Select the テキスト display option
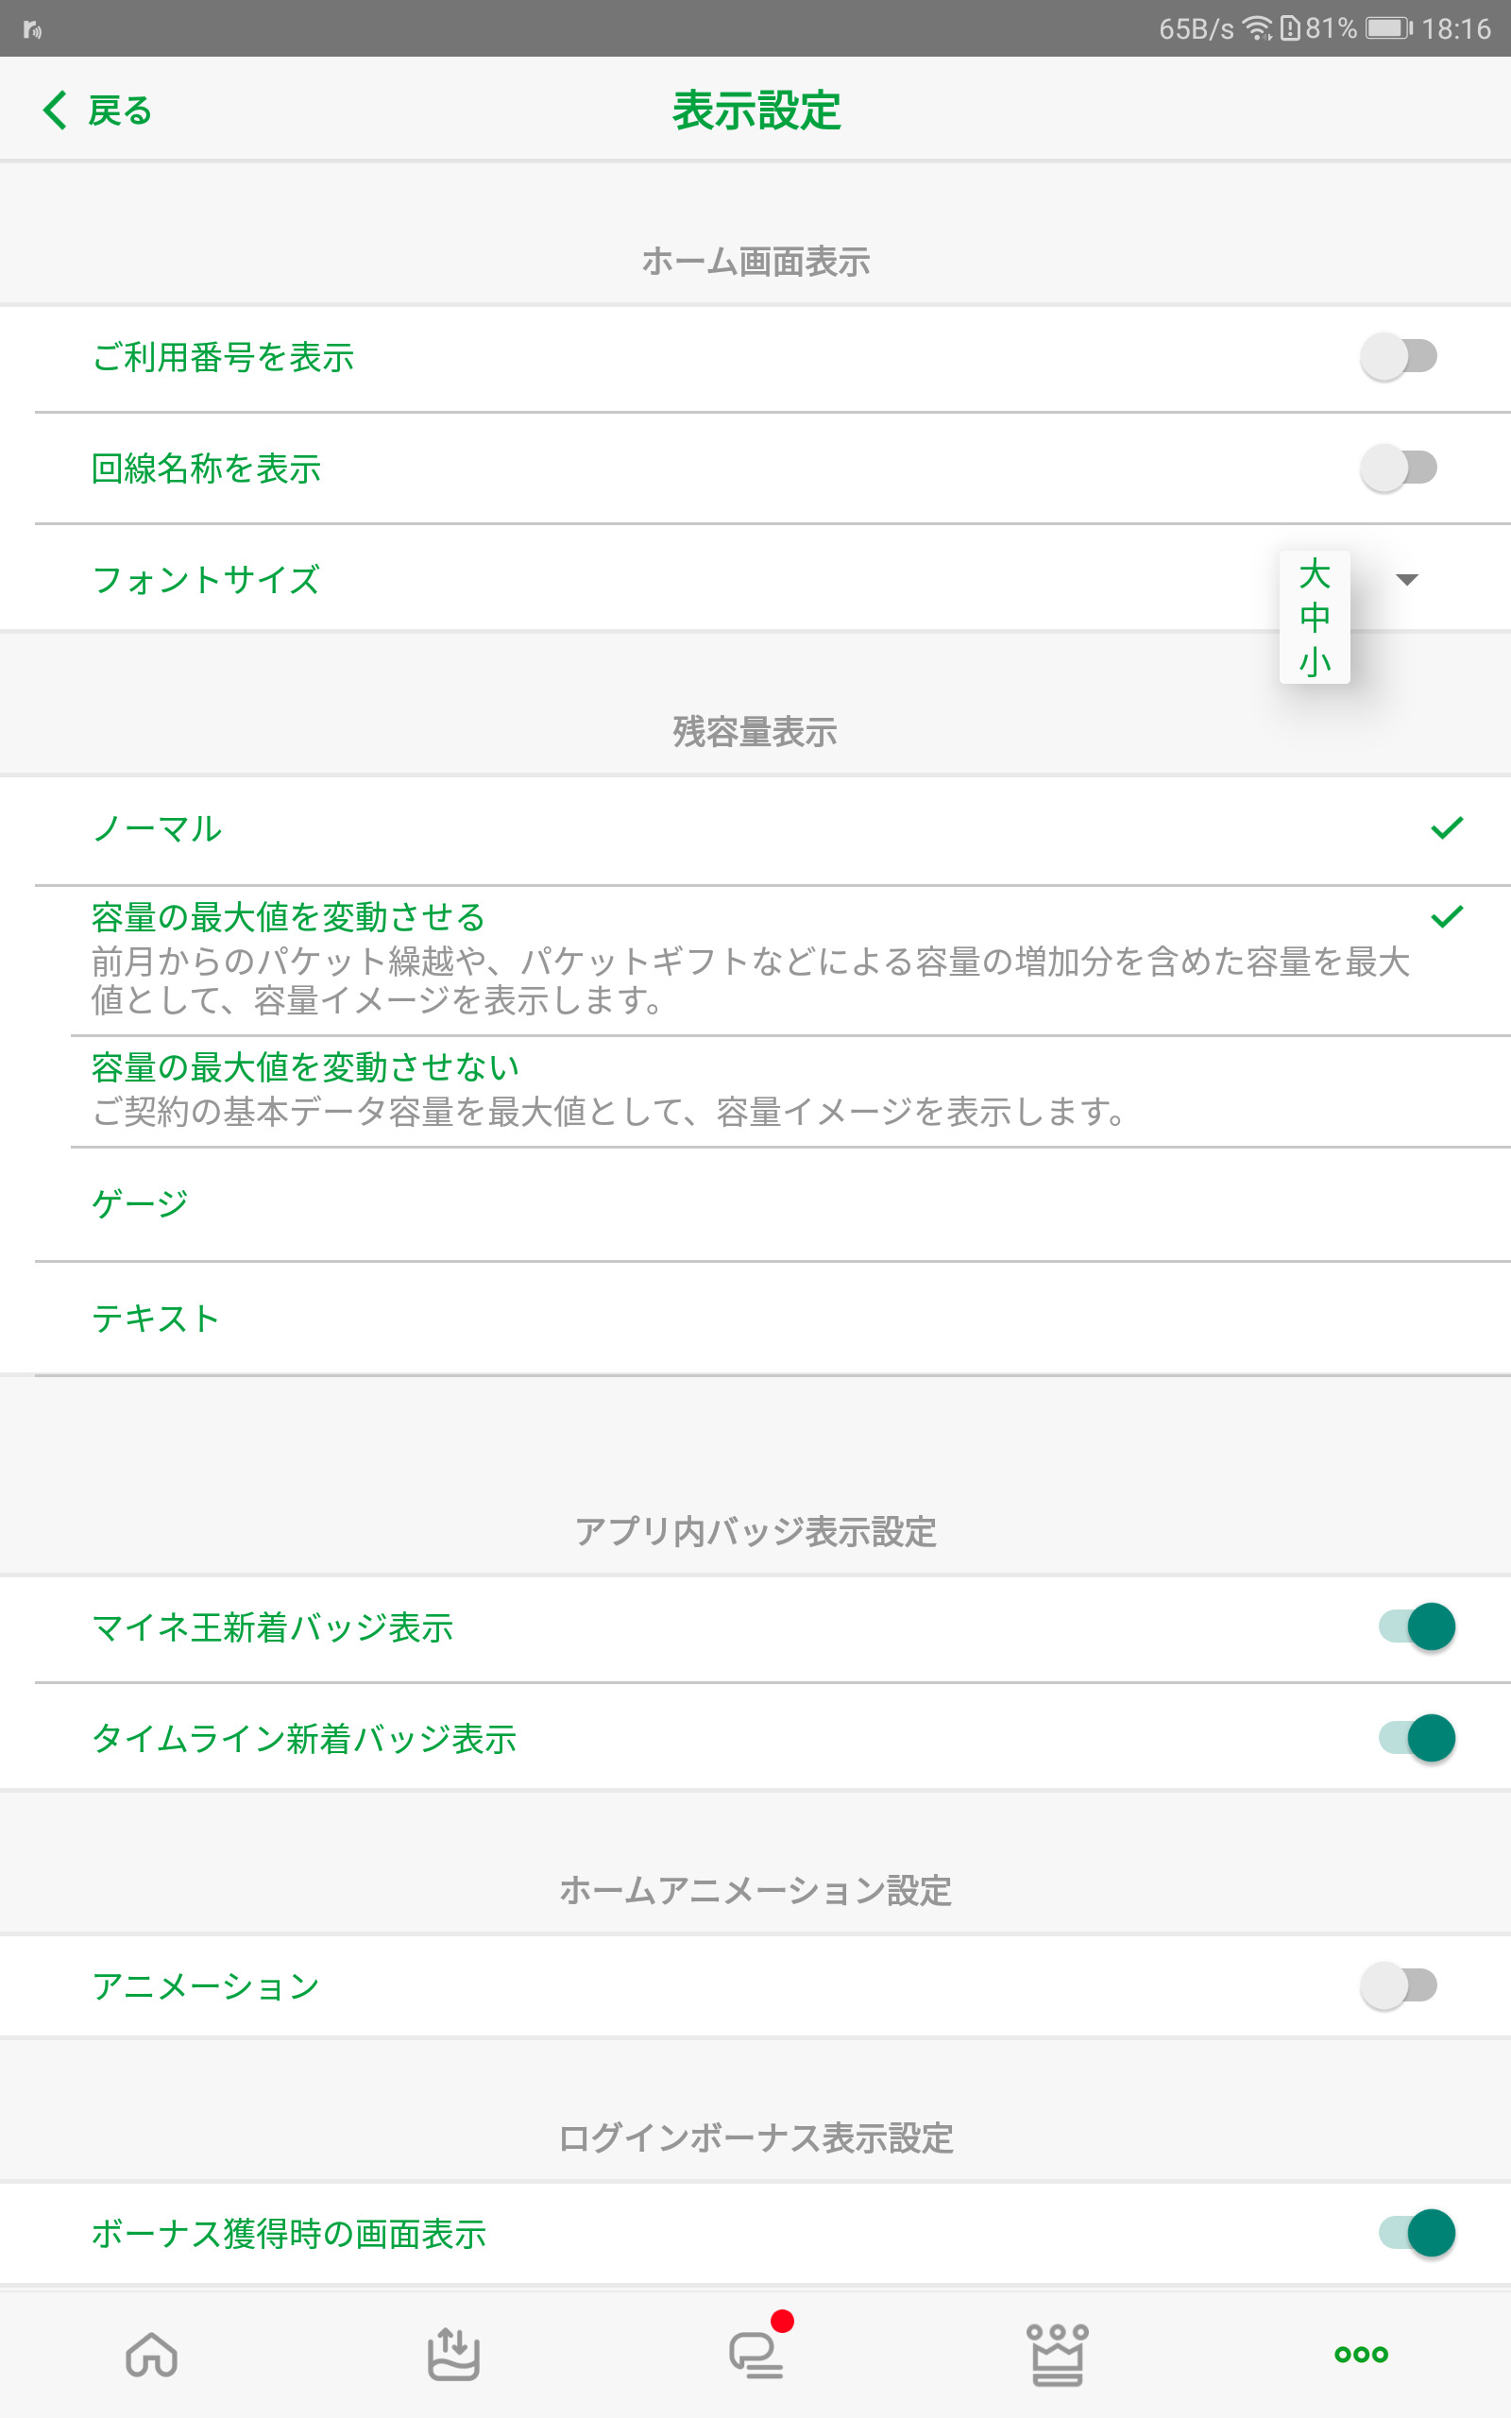This screenshot has height=2418, width=1511. coord(156,1318)
